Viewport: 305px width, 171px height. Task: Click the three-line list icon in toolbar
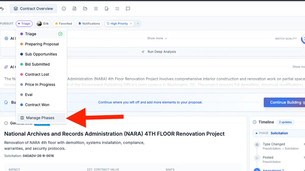pos(96,9)
